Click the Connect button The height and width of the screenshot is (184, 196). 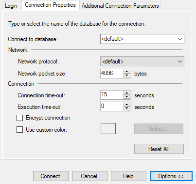click(x=51, y=176)
